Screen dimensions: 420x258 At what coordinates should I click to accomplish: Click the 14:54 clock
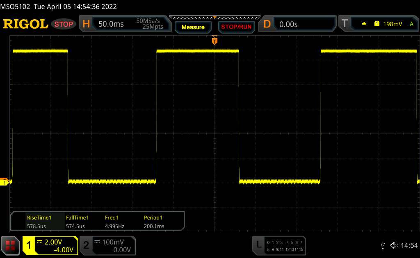click(409, 245)
